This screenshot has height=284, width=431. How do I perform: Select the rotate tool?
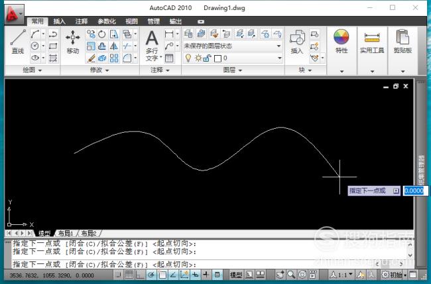tap(102, 34)
